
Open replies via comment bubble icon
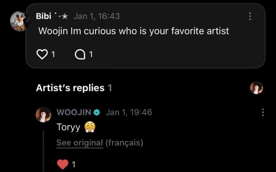tap(80, 55)
